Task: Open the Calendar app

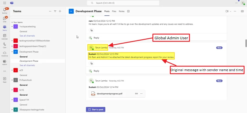Action: coord(5,37)
